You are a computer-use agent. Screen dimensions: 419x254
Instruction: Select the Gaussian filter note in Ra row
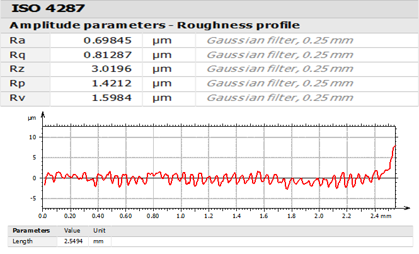tap(280, 40)
